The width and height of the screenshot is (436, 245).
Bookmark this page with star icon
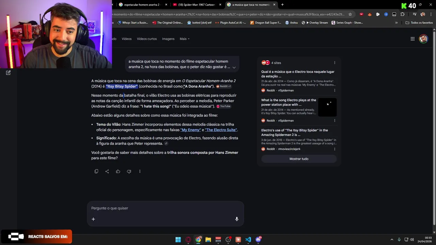click(350, 14)
